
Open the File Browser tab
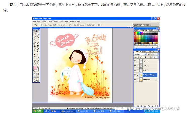138,25
